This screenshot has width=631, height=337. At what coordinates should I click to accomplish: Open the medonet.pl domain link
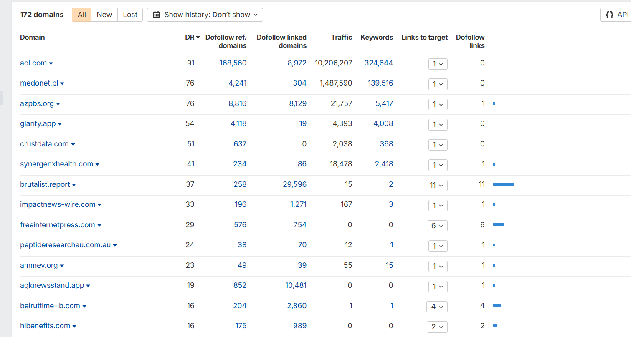39,83
